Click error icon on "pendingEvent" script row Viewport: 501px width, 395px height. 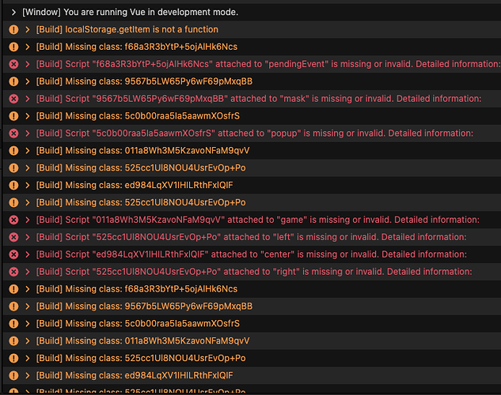point(13,64)
